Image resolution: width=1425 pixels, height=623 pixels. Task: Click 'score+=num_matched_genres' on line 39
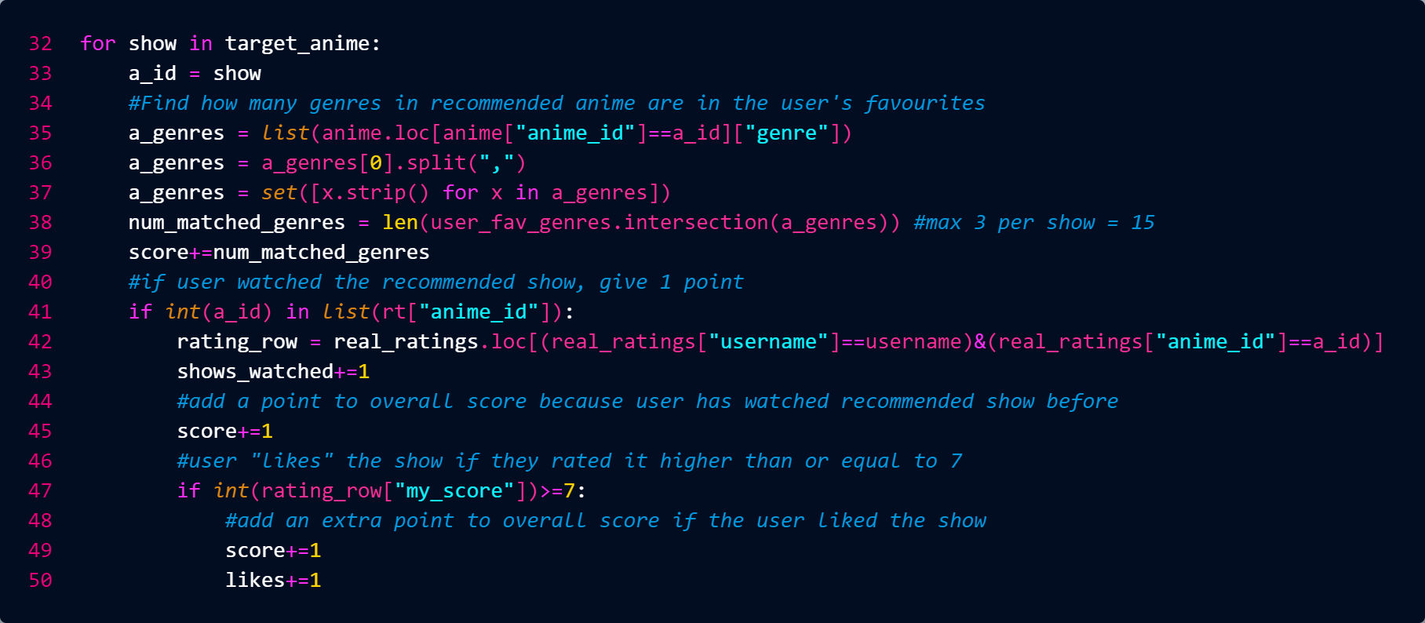279,252
